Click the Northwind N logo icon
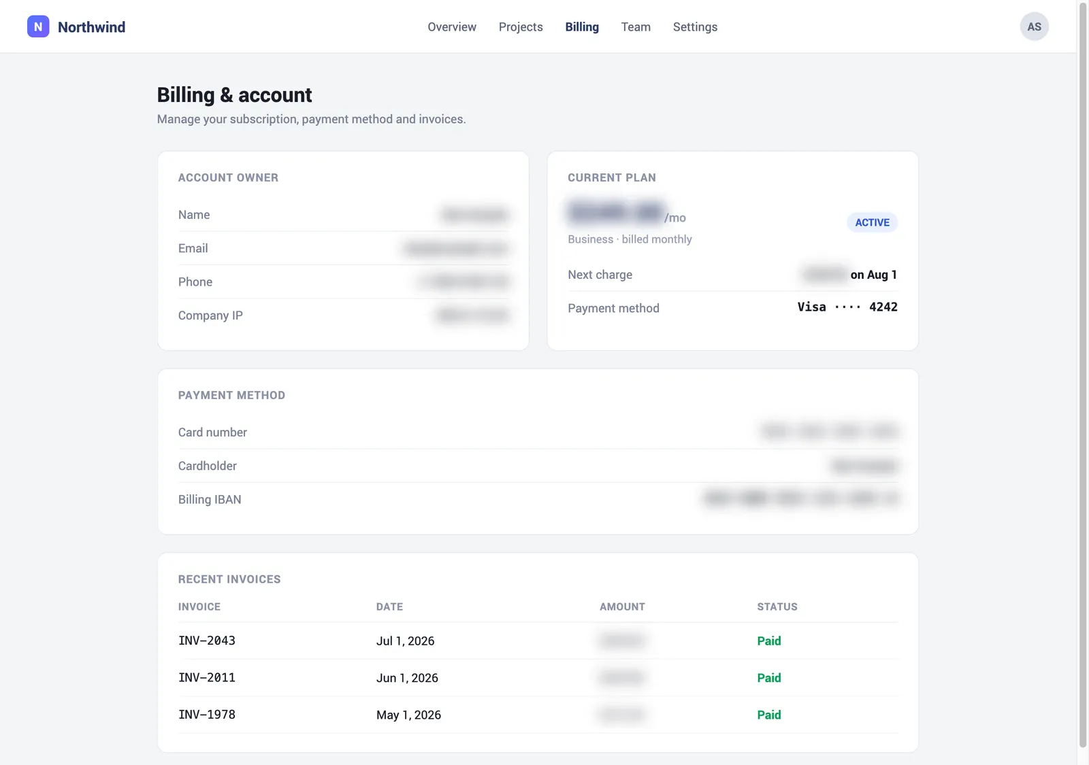 (38, 27)
